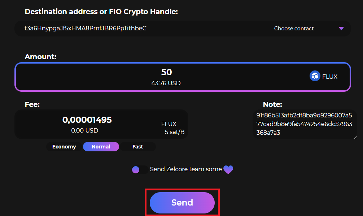Viewport: 363px width, 216px height.
Task: Click the Send Zelcore team some text
Action: click(x=186, y=169)
